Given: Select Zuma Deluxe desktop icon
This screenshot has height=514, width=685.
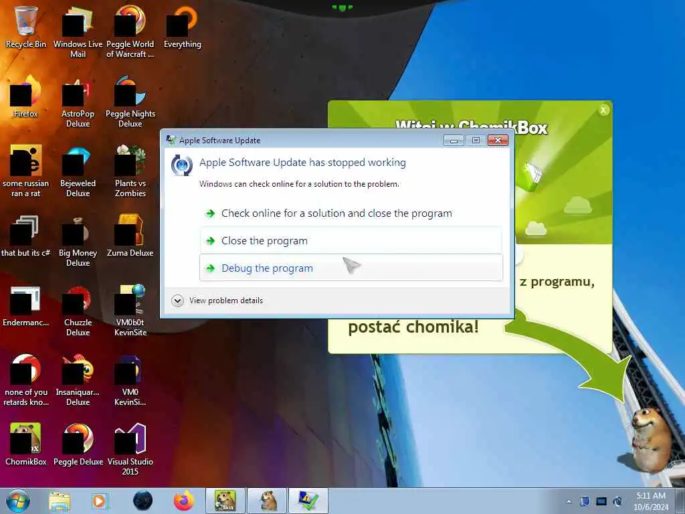Looking at the screenshot, I should [130, 236].
